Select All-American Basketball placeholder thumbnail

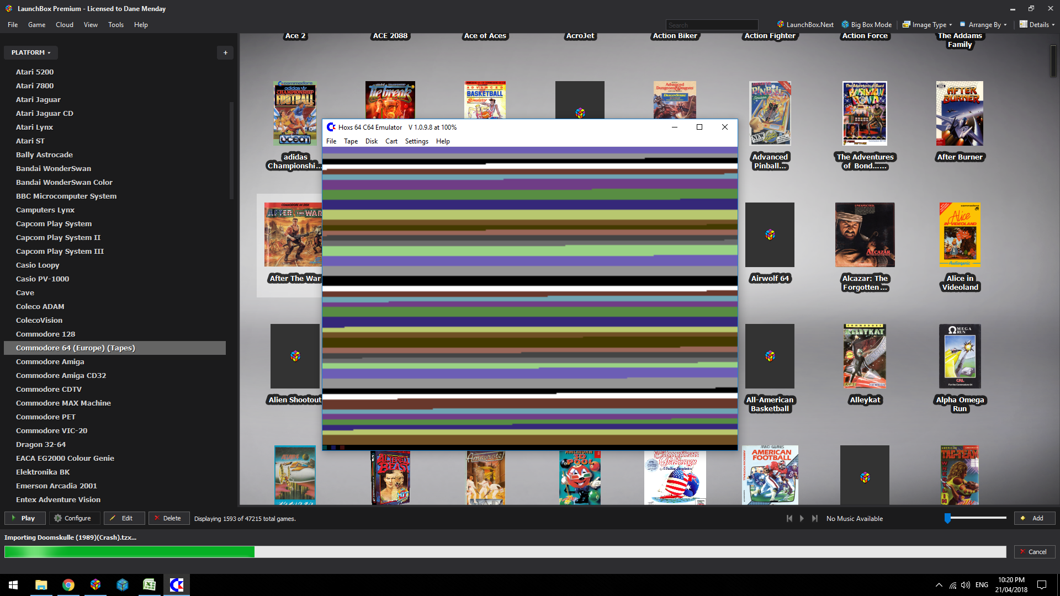click(770, 356)
